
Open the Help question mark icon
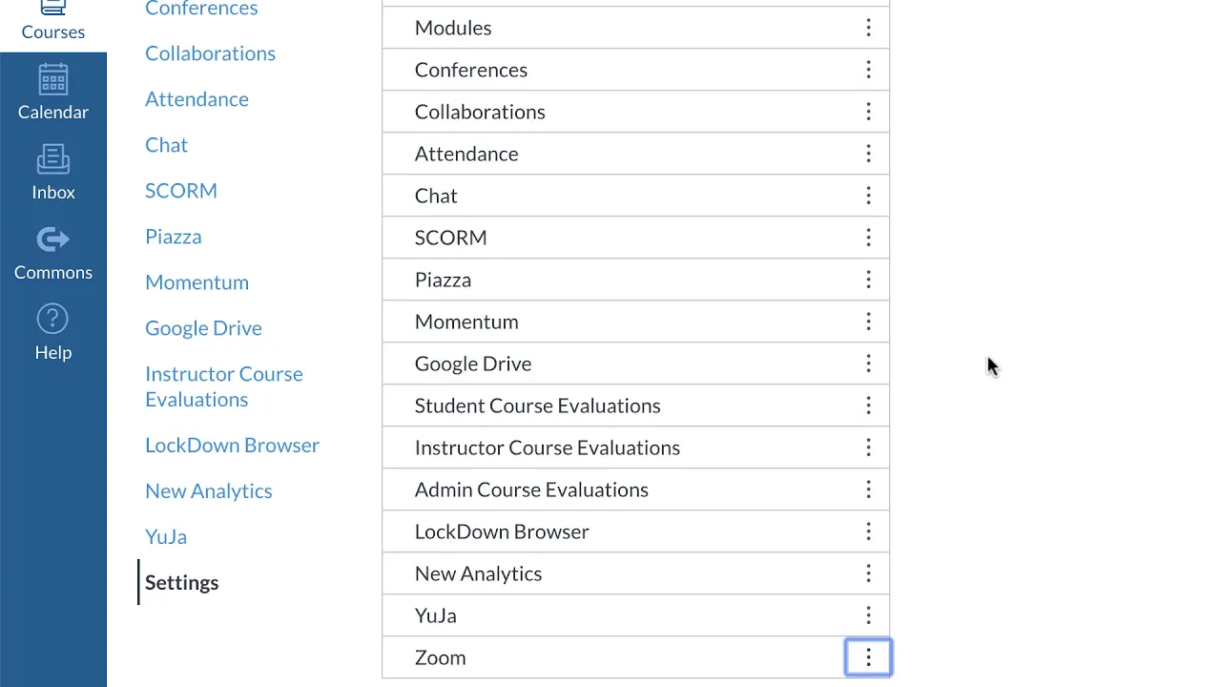tap(52, 333)
